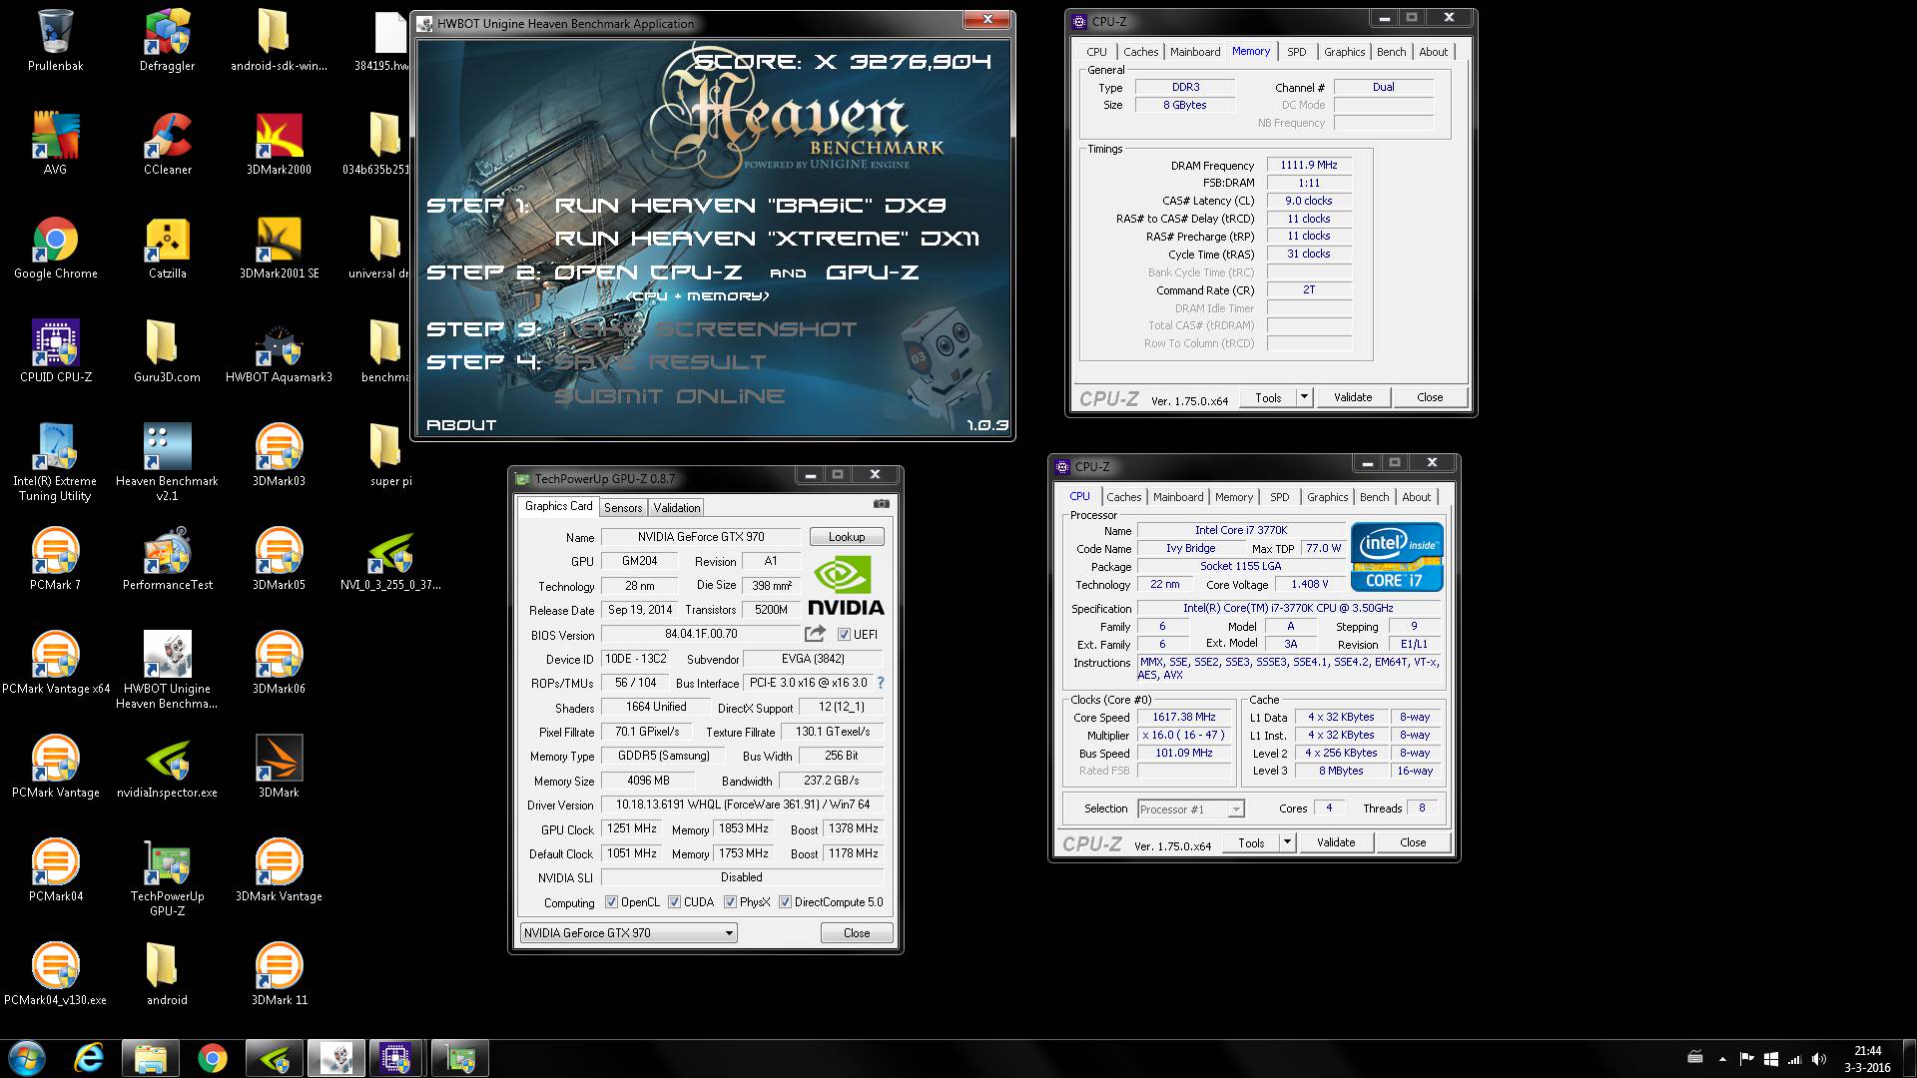
Task: Click ABOUT in HWBOT Heaven window
Action: tap(461, 425)
